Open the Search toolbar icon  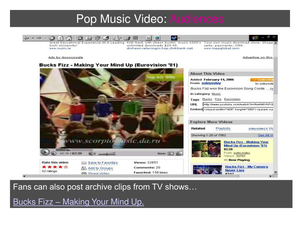[x=80, y=38]
